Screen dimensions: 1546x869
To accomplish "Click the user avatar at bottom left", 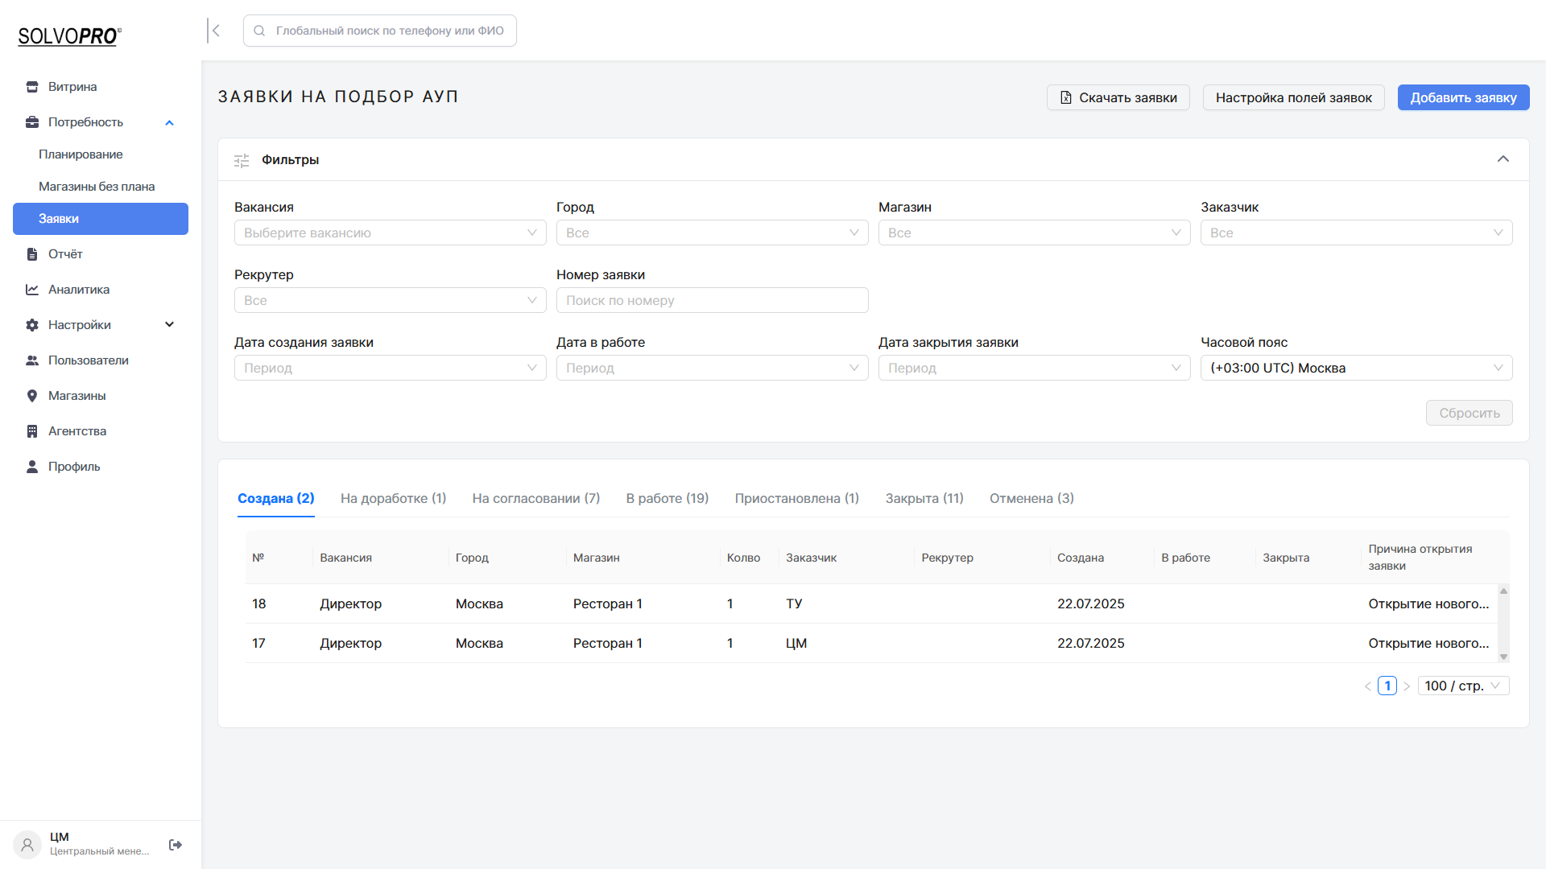I will click(27, 845).
